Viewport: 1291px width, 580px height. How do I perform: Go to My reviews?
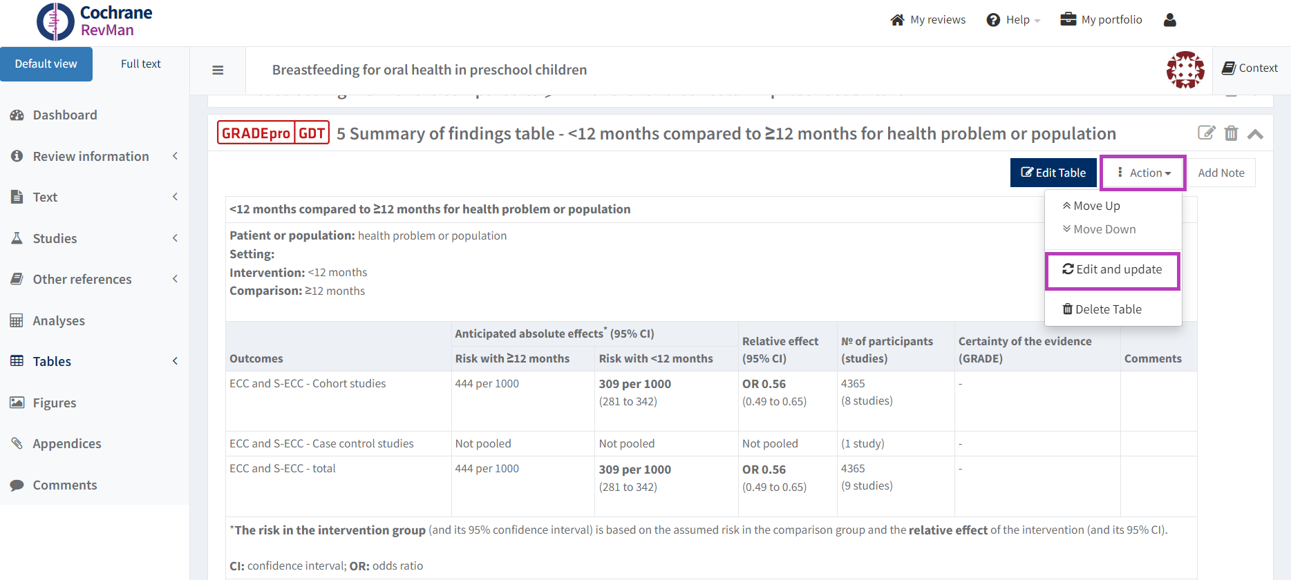pyautogui.click(x=928, y=20)
